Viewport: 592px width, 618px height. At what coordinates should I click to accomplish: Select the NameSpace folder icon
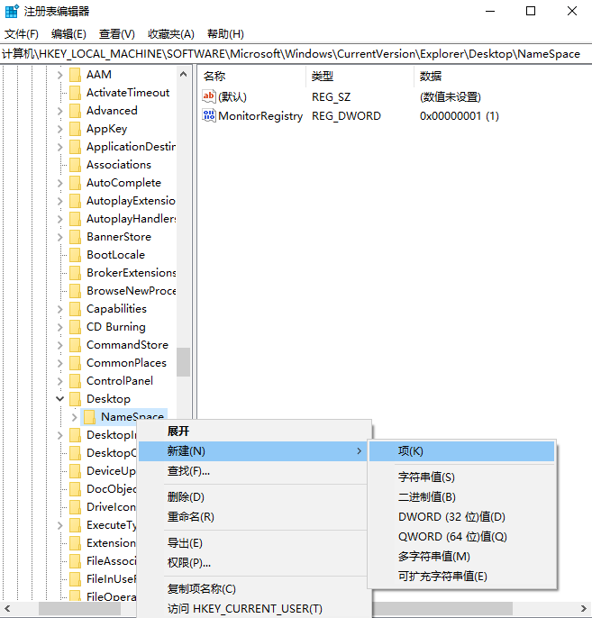(90, 417)
